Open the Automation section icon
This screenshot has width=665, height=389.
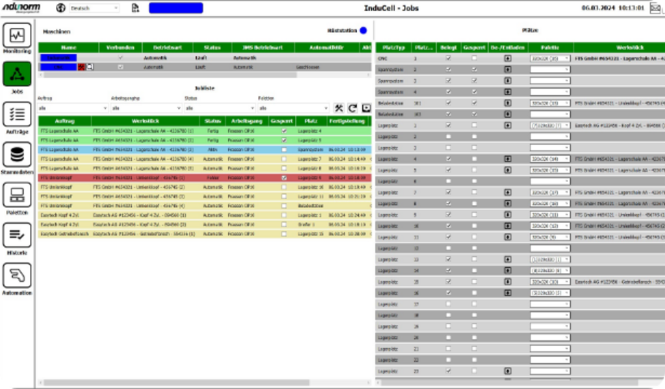[x=17, y=276]
